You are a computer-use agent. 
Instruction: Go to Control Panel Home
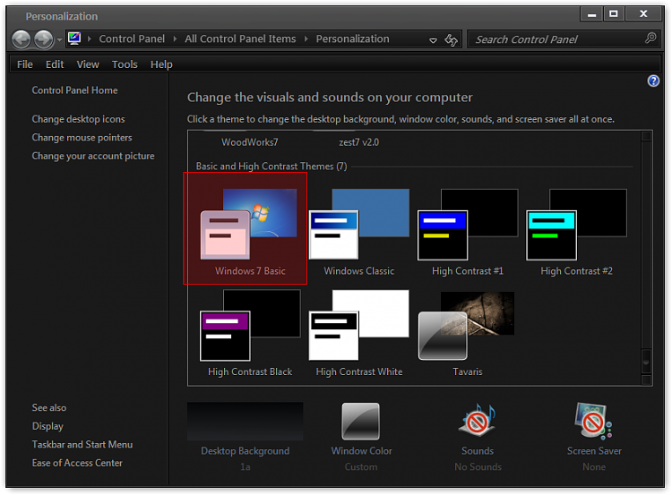pyautogui.click(x=74, y=90)
